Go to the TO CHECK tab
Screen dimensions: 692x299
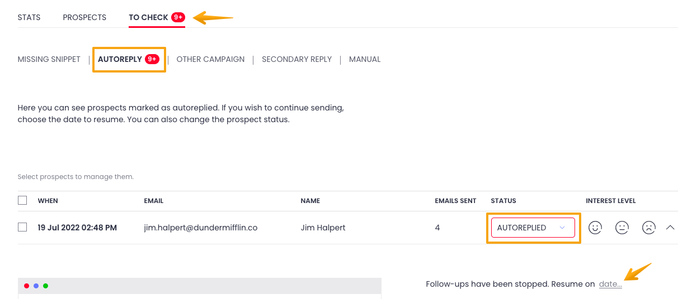pyautogui.click(x=149, y=17)
